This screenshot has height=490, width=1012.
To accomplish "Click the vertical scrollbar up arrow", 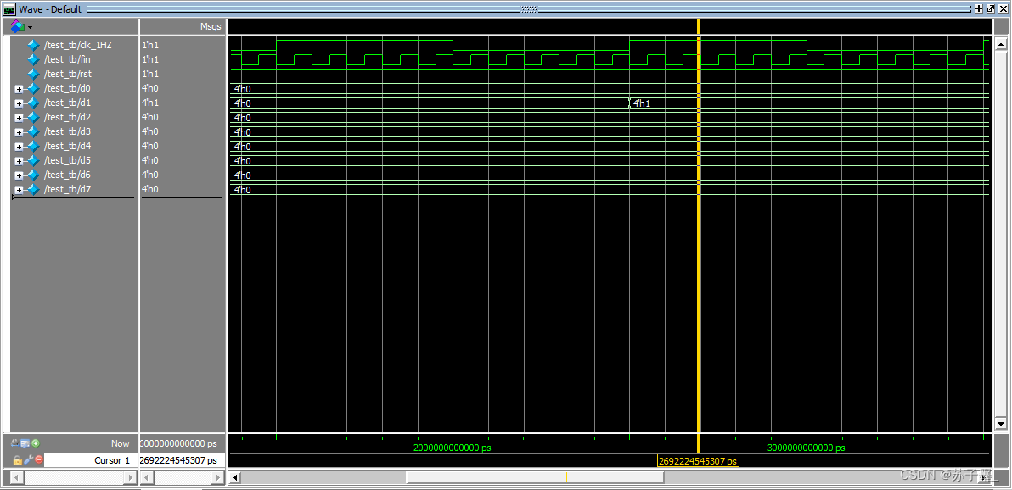I will tap(1001, 43).
